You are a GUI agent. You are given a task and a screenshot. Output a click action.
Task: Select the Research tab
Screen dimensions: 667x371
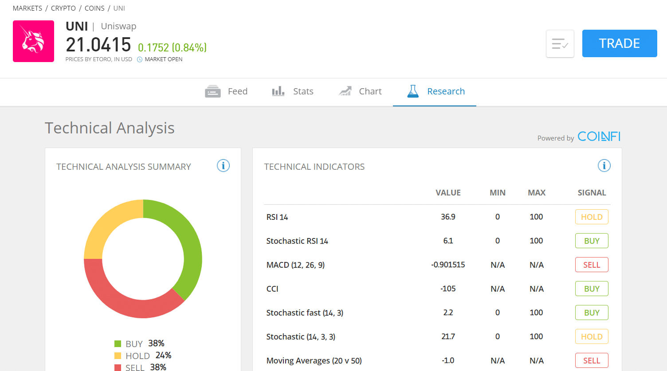[435, 91]
